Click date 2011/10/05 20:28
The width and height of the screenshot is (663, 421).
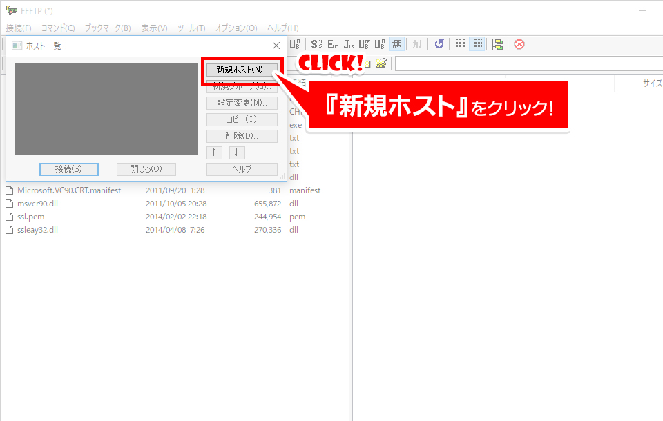click(176, 204)
